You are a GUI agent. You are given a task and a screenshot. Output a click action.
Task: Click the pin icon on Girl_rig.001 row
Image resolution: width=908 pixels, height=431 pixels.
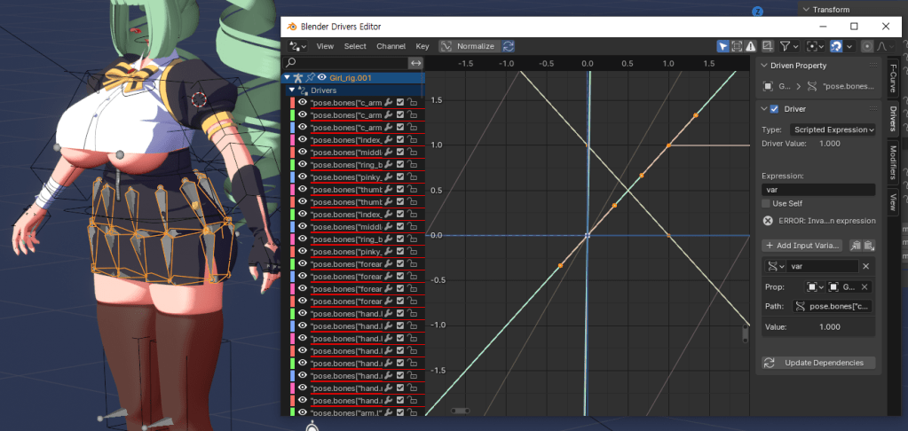[310, 78]
